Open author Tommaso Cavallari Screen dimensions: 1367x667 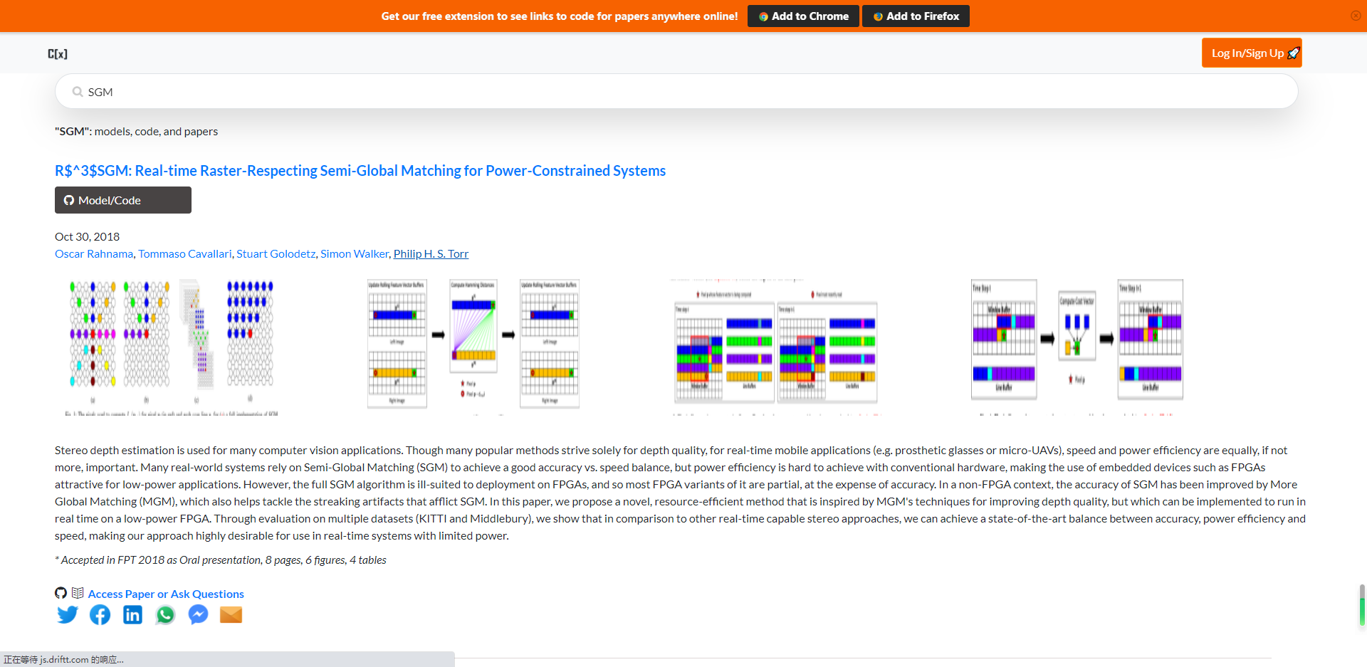coord(185,254)
